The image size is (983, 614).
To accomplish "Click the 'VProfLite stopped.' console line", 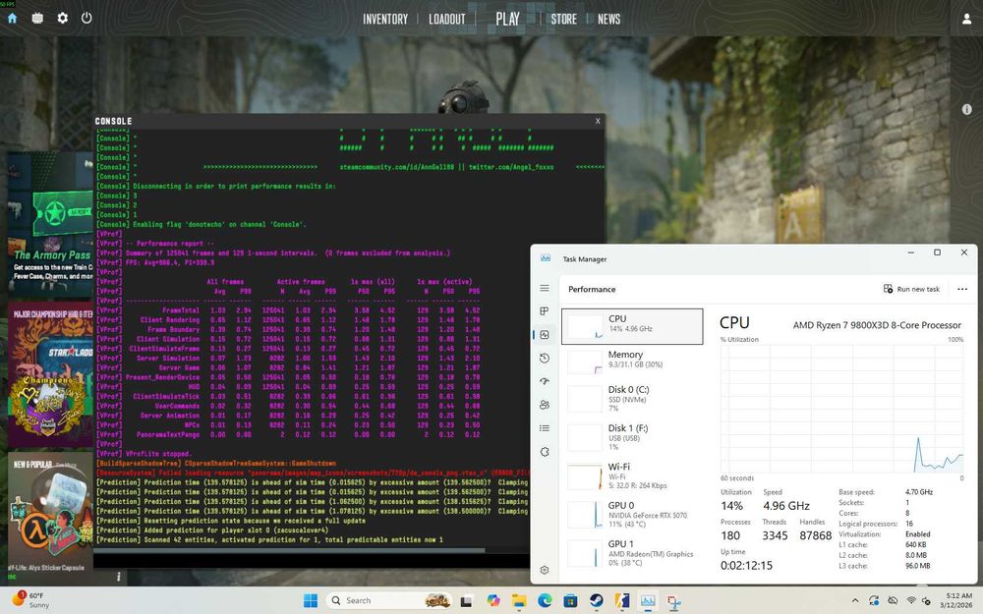I will coord(158,454).
